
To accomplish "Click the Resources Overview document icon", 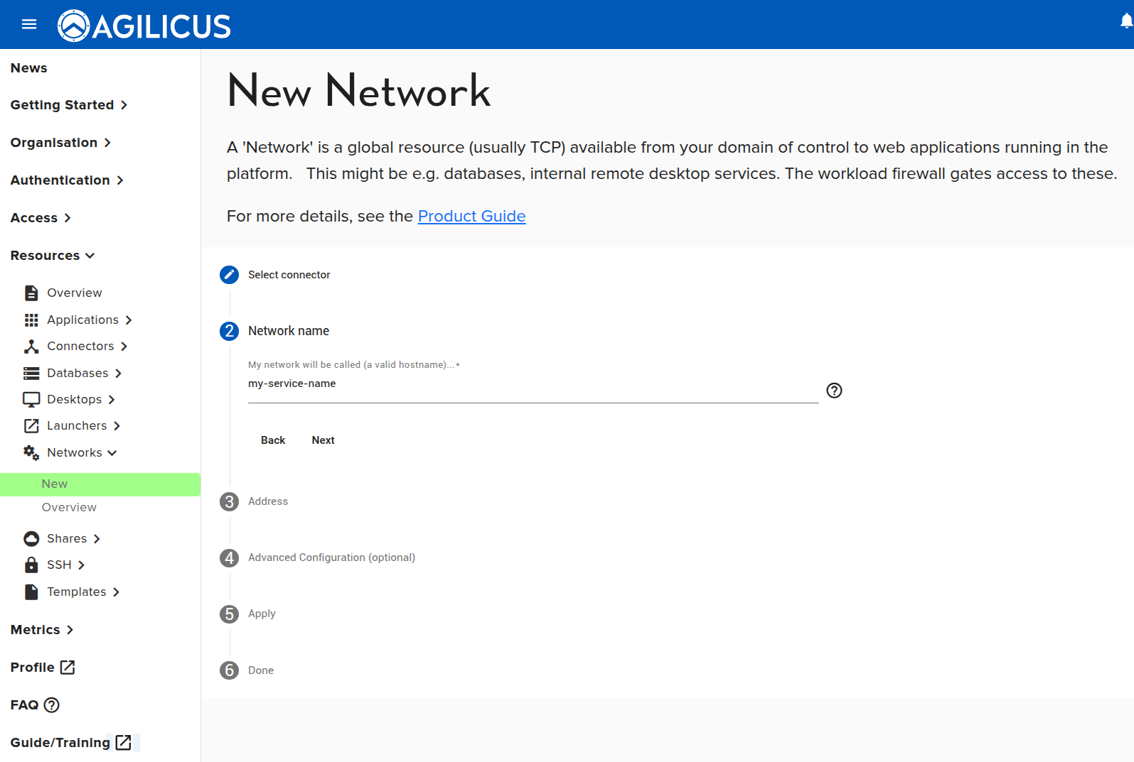I will coord(31,293).
